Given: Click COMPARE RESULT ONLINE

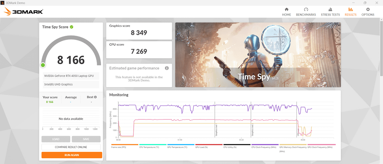Looking at the screenshot, I should 71,147.
